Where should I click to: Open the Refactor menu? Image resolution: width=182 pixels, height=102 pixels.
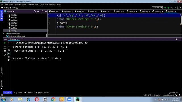pos(30,5)
